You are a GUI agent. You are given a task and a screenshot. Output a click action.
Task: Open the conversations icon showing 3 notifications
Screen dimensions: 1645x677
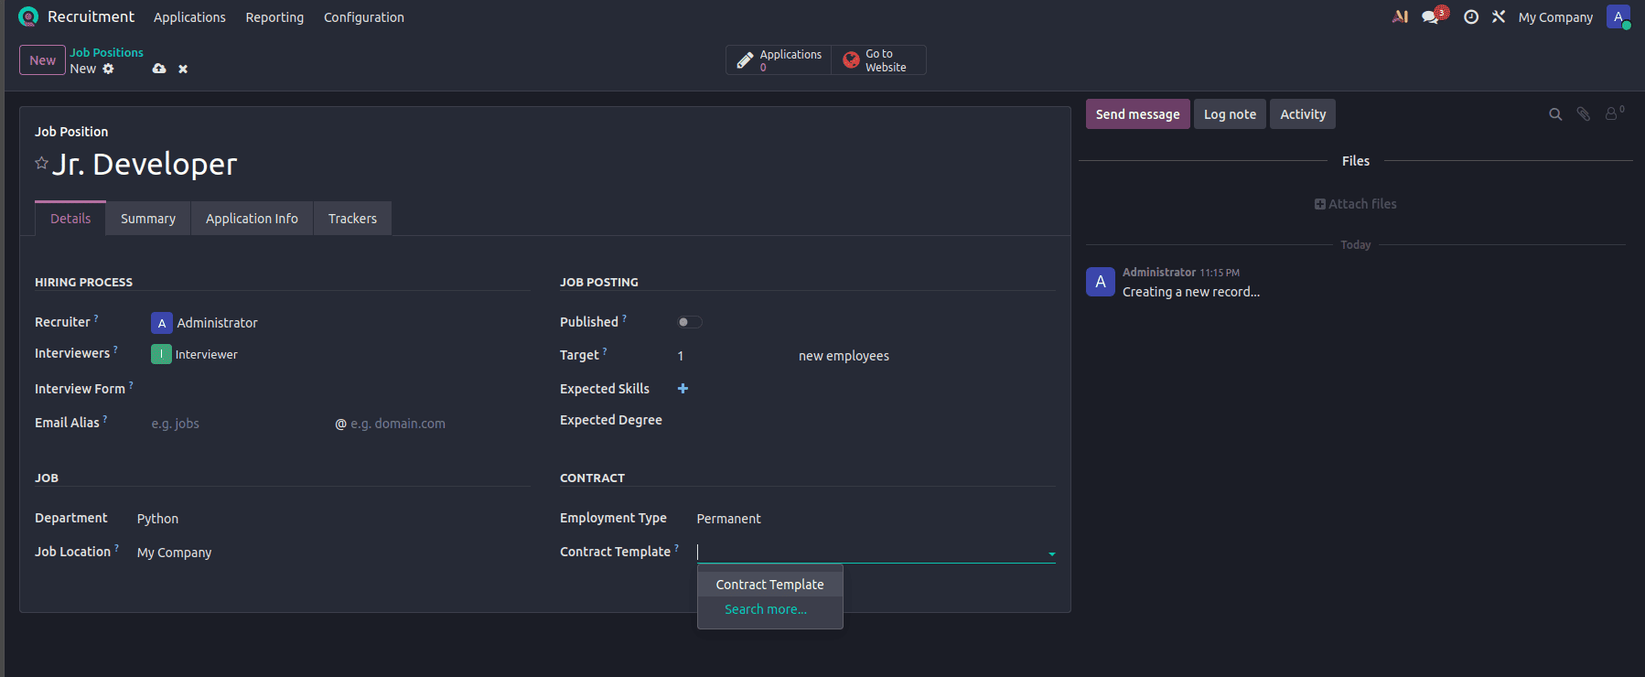pyautogui.click(x=1433, y=16)
